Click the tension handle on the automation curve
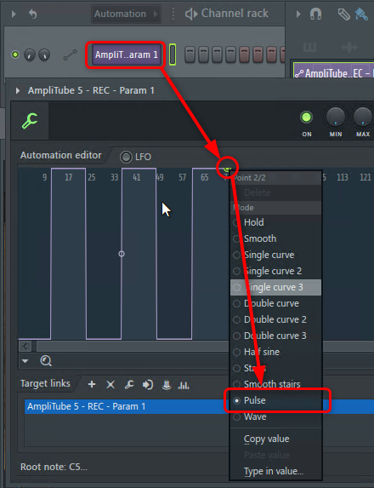 [x=122, y=254]
